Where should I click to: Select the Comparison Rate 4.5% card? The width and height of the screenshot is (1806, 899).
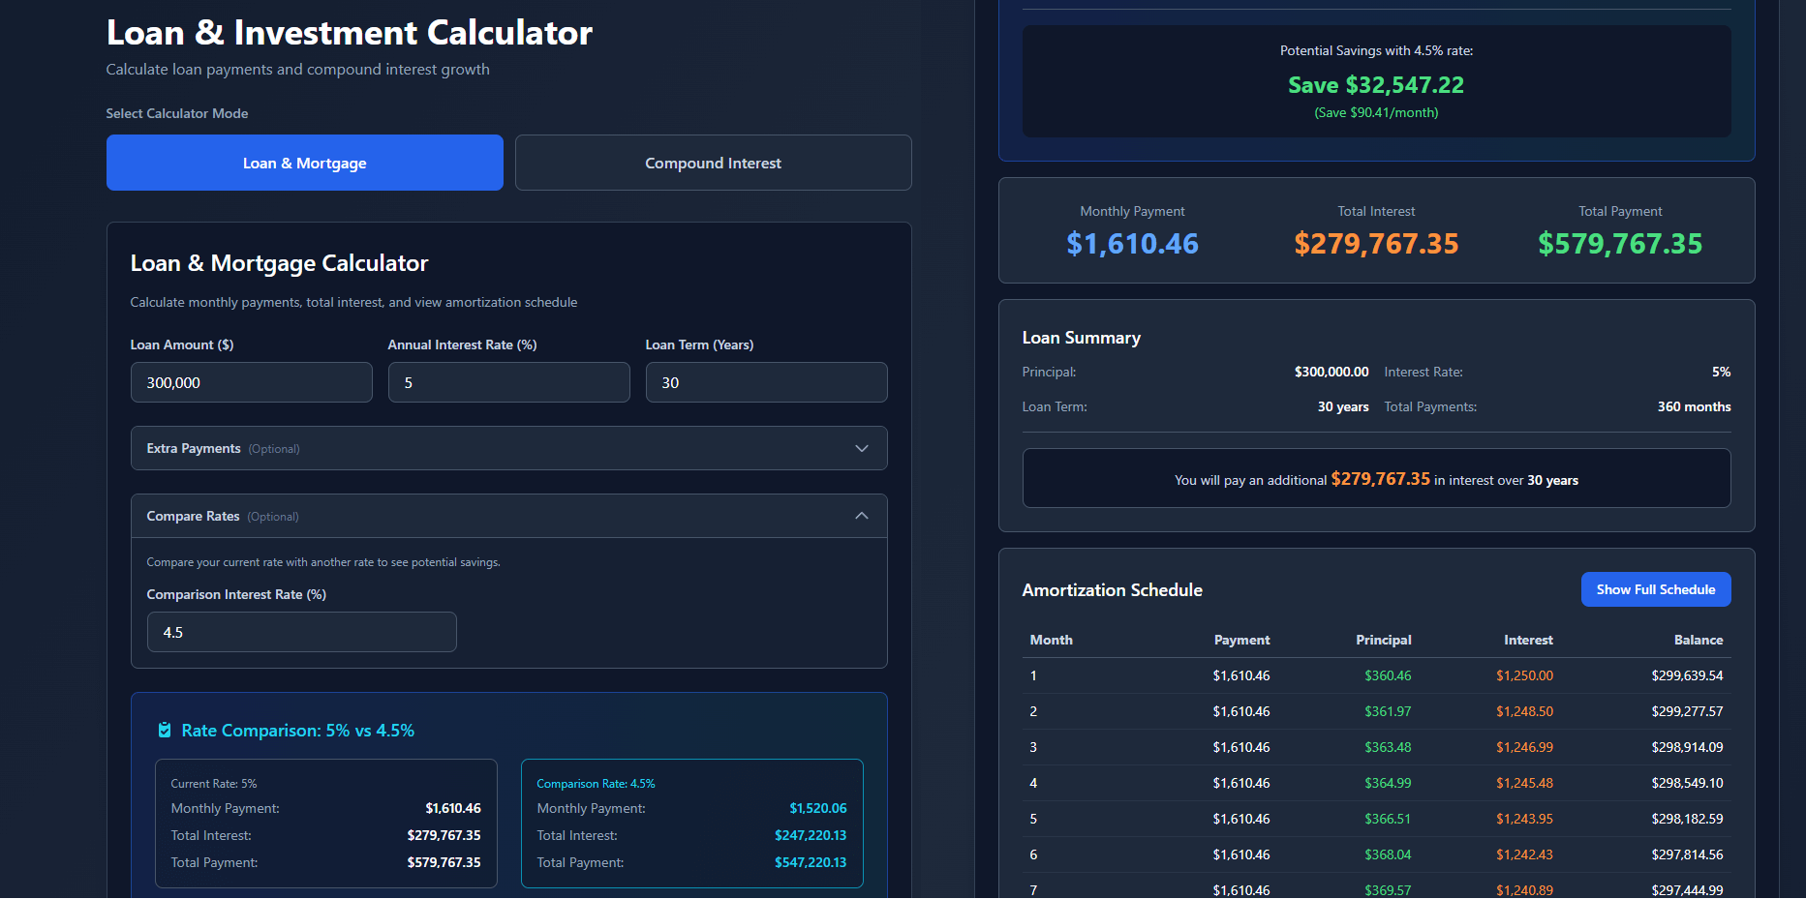pyautogui.click(x=691, y=823)
